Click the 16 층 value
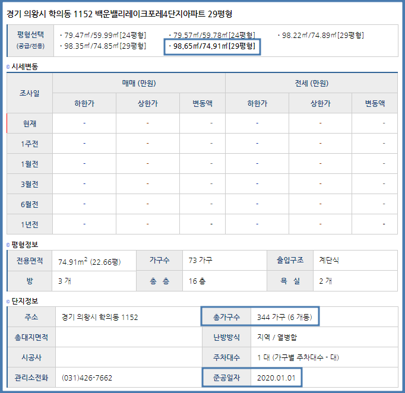Image resolution: width=405 pixels, height=393 pixels. tap(197, 281)
